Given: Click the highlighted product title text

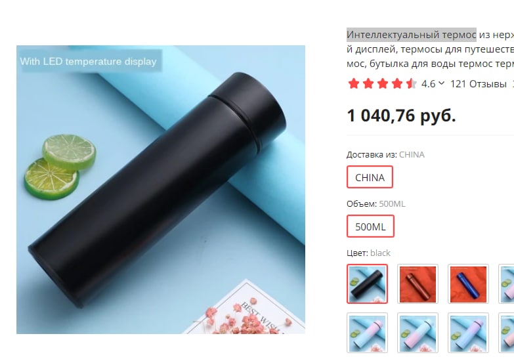Looking at the screenshot, I should point(412,35).
